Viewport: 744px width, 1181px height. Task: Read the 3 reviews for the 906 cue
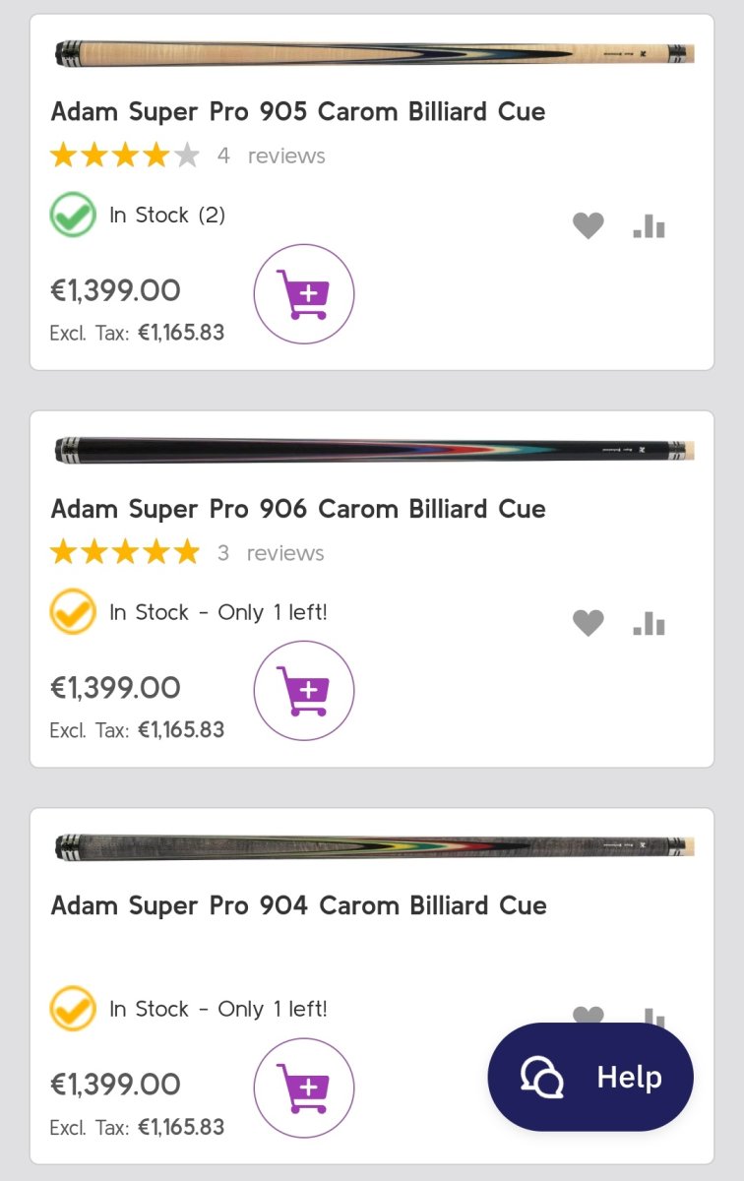(x=272, y=553)
